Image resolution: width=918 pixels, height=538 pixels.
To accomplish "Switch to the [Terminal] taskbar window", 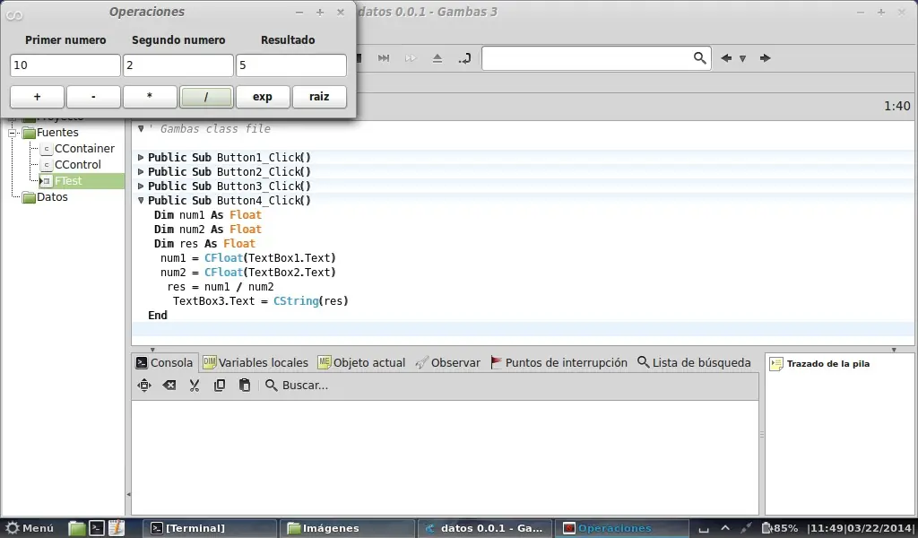I will tap(211, 528).
